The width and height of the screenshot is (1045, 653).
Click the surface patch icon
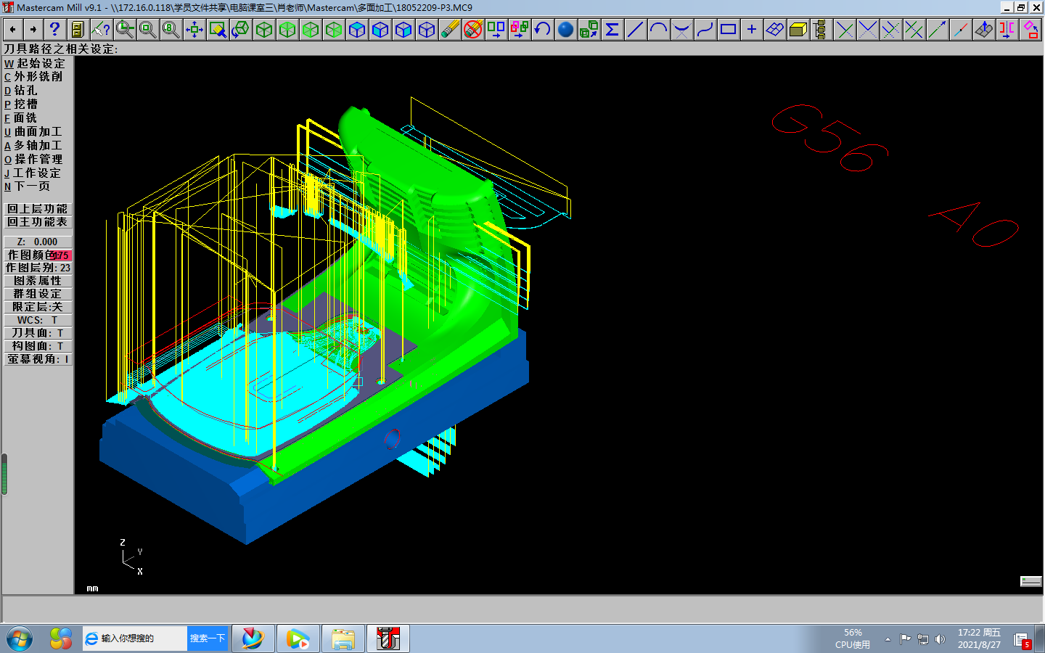pyautogui.click(x=775, y=30)
